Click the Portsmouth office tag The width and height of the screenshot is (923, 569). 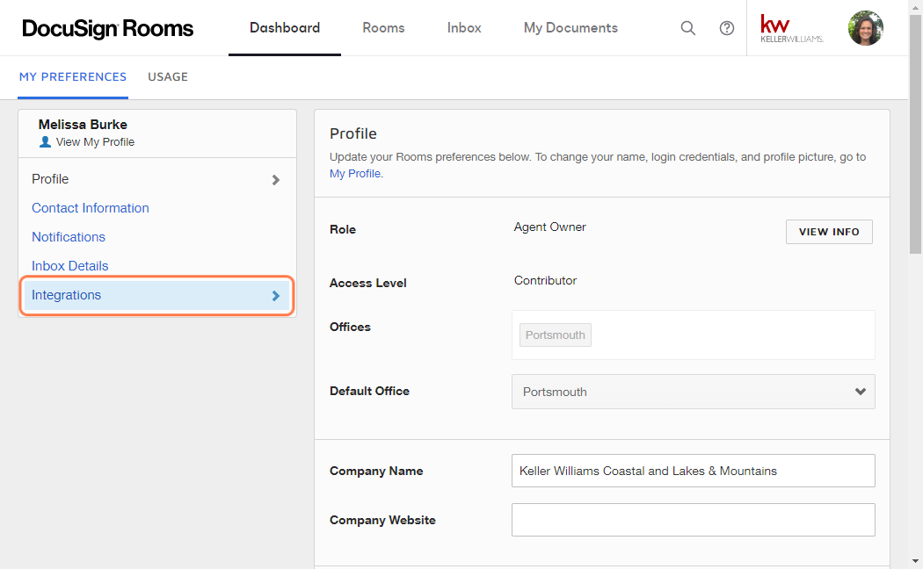pos(555,335)
